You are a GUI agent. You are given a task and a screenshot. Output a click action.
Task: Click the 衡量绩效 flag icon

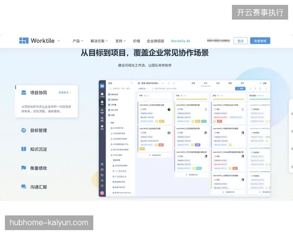24,168
